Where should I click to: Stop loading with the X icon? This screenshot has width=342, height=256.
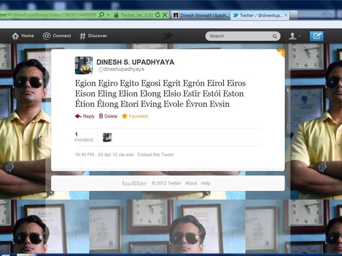[x=165, y=15]
